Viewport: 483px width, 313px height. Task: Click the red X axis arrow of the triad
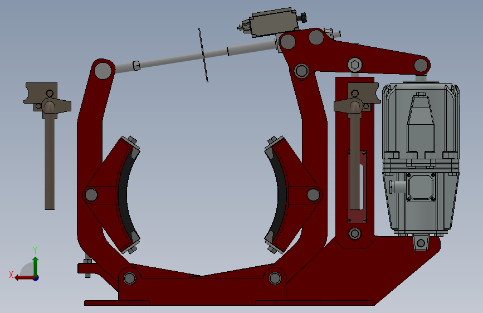[24, 278]
